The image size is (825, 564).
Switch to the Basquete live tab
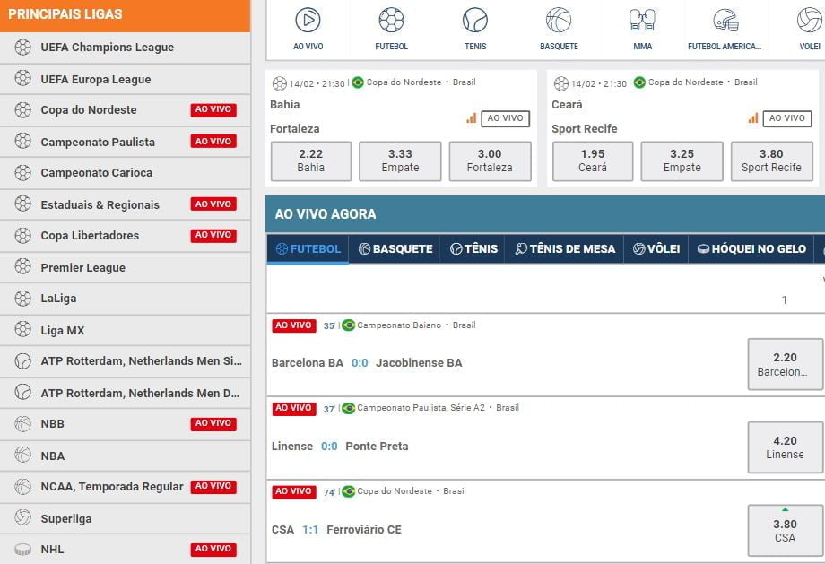tap(395, 248)
